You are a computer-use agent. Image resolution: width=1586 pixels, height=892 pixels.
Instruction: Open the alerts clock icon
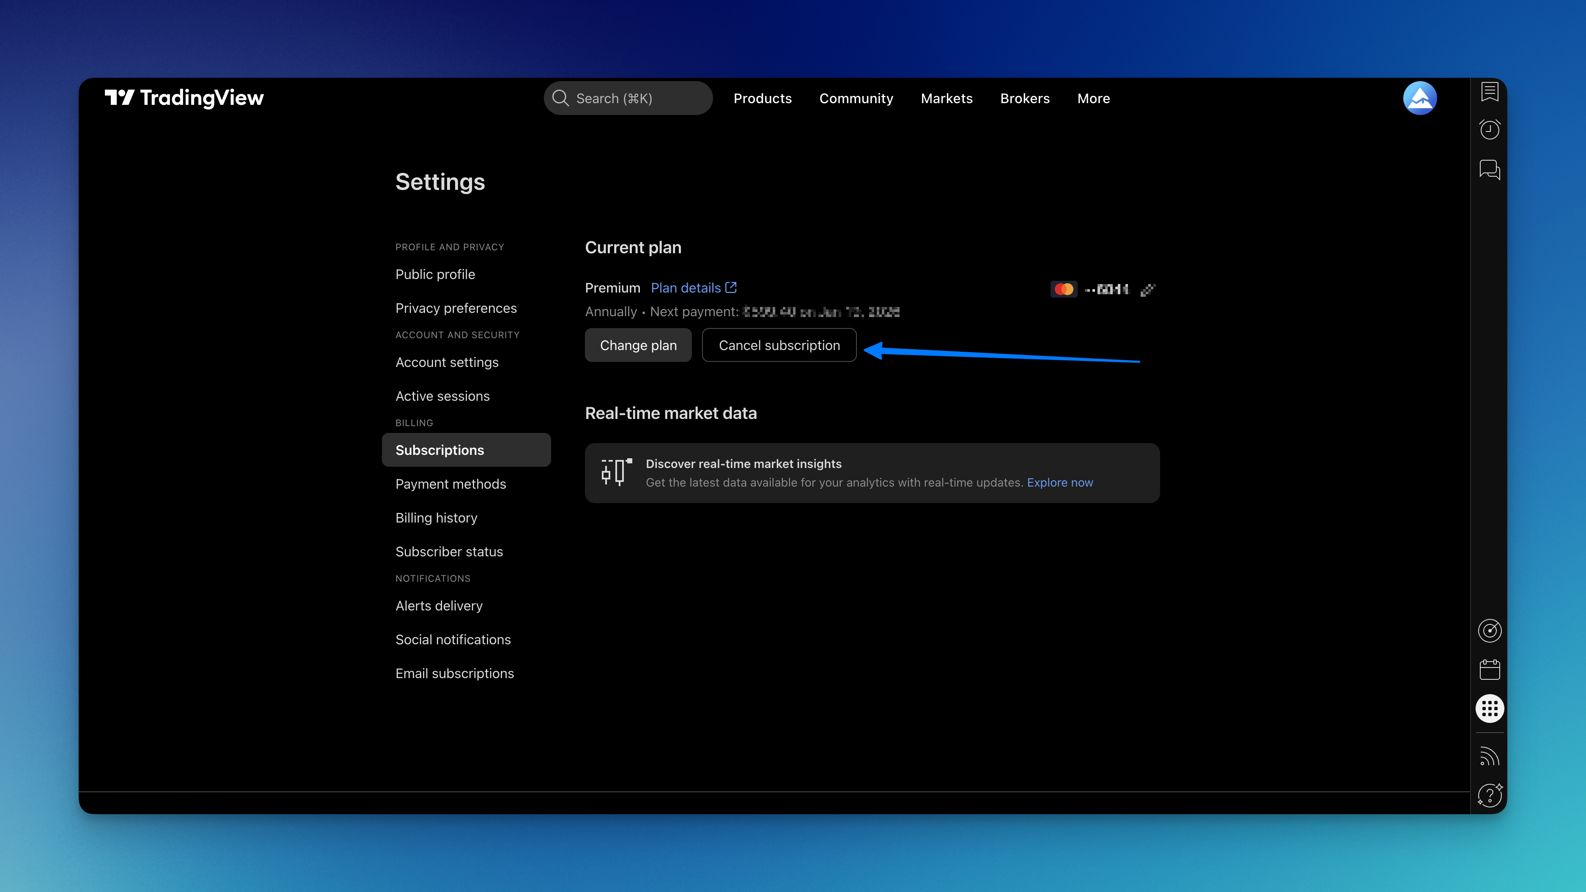click(x=1489, y=129)
